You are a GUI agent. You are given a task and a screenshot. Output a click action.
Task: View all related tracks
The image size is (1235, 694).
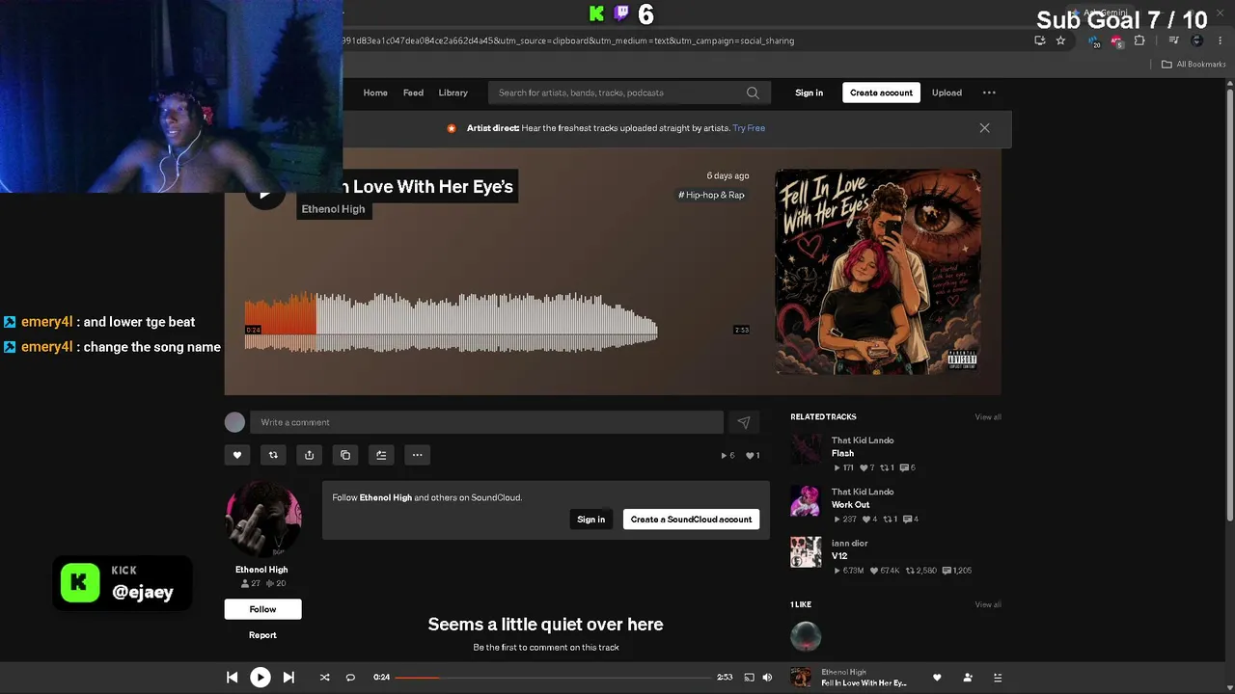988,417
